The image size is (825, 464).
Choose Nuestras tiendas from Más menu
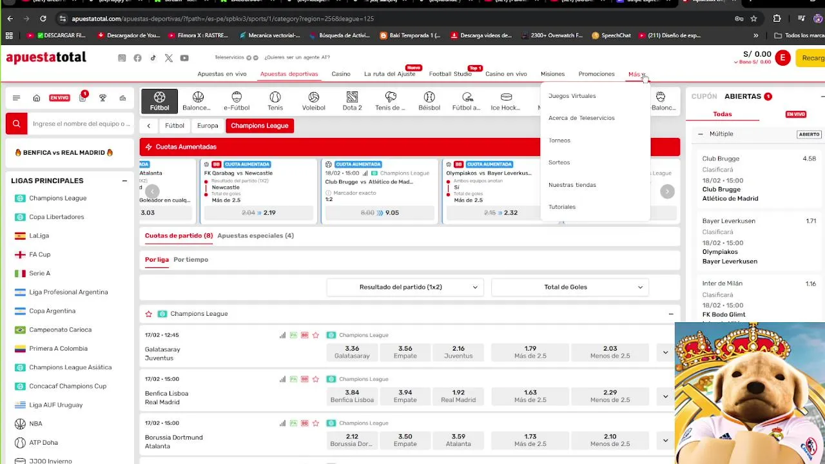[572, 185]
